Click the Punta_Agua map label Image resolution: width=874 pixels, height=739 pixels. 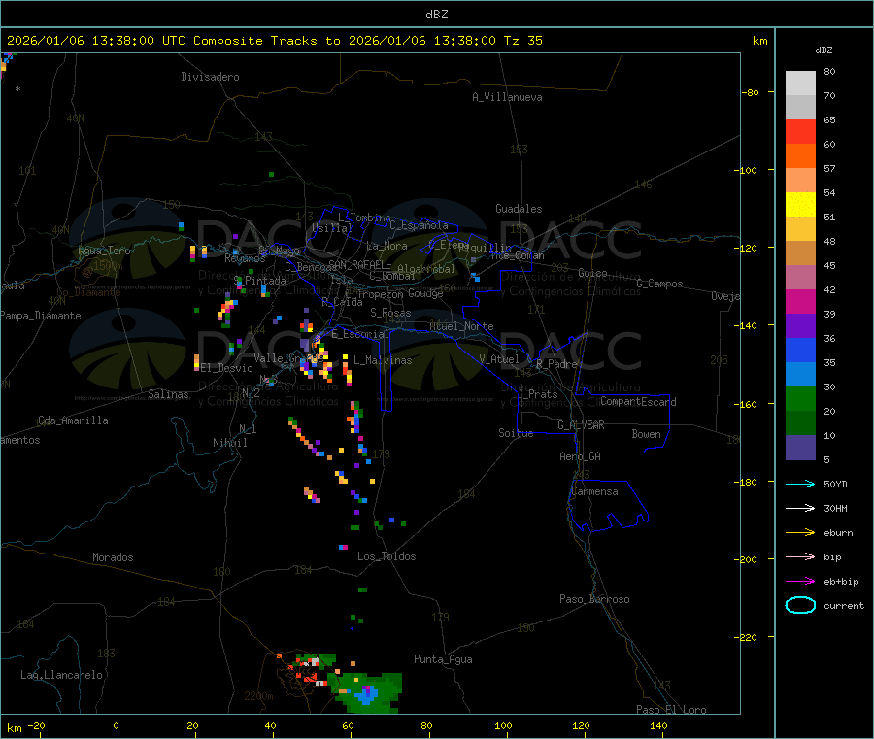tap(443, 659)
